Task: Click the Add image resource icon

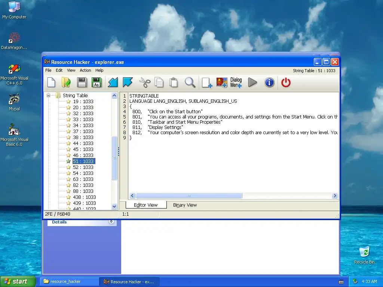Action: click(222, 82)
